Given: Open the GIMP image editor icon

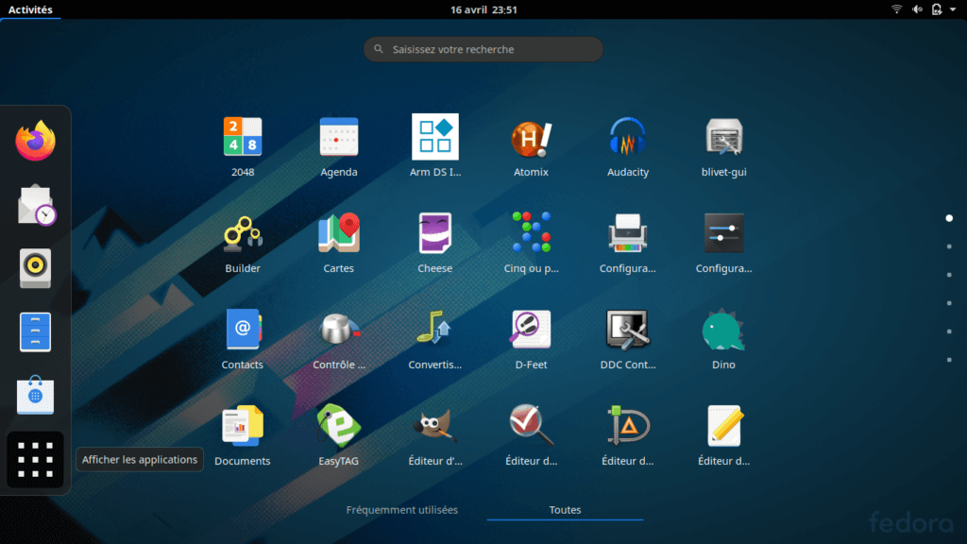Looking at the screenshot, I should click(x=434, y=426).
